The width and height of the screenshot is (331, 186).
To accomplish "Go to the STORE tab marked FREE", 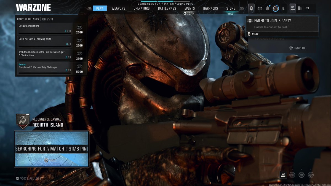I will (231, 8).
